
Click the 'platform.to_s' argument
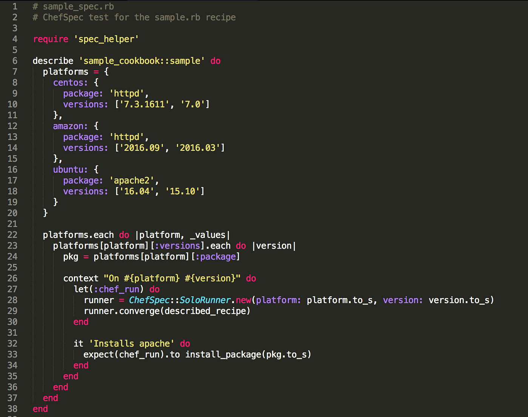coord(340,300)
